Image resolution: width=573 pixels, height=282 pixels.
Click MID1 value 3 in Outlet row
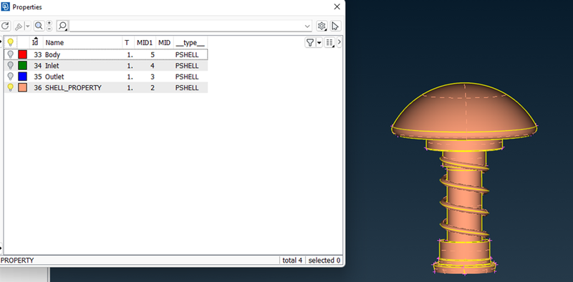click(x=153, y=77)
